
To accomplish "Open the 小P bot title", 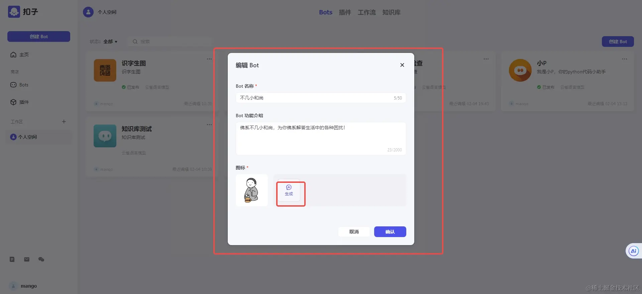I will (x=542, y=63).
